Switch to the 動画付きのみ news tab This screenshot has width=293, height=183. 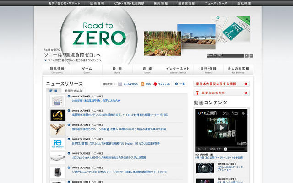point(73,91)
